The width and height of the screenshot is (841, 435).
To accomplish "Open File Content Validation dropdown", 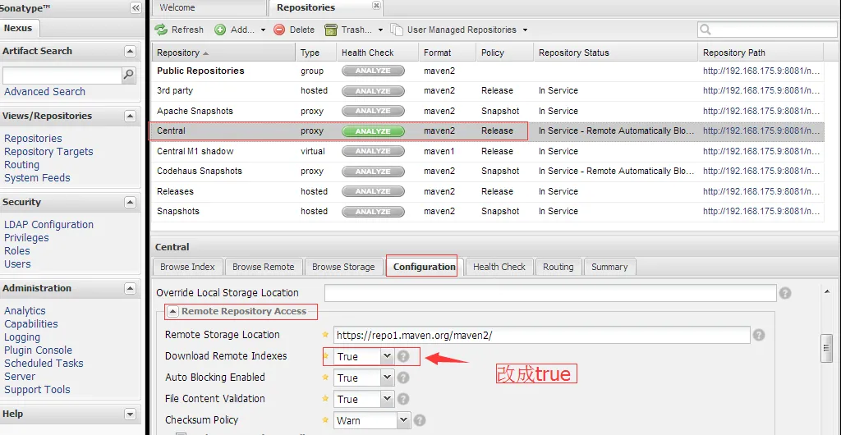I will point(388,399).
